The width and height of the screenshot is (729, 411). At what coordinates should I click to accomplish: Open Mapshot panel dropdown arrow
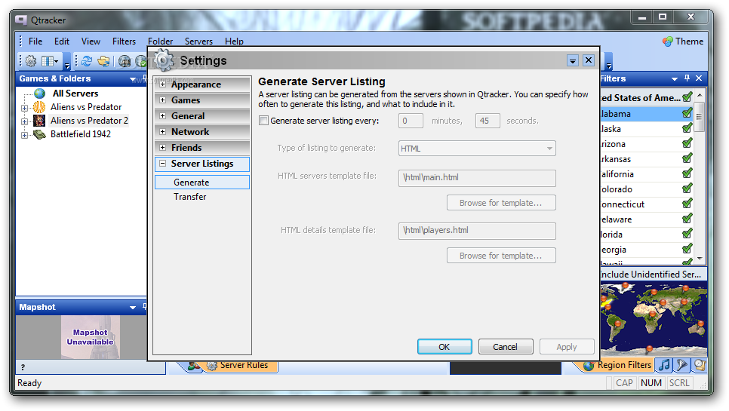[x=133, y=308]
